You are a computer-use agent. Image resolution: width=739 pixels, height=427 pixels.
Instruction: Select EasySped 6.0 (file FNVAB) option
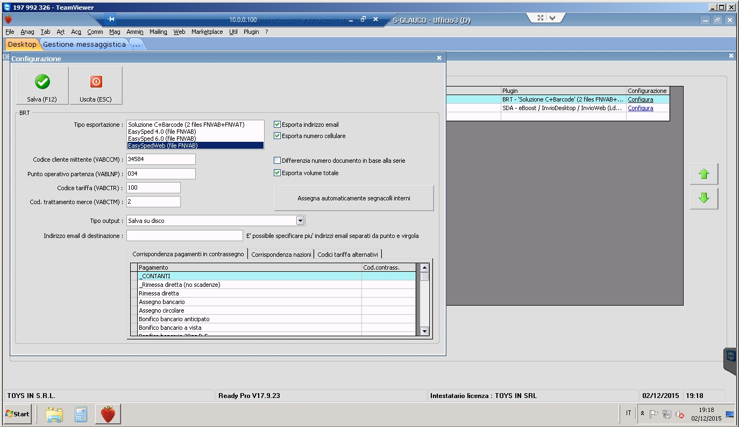point(195,139)
